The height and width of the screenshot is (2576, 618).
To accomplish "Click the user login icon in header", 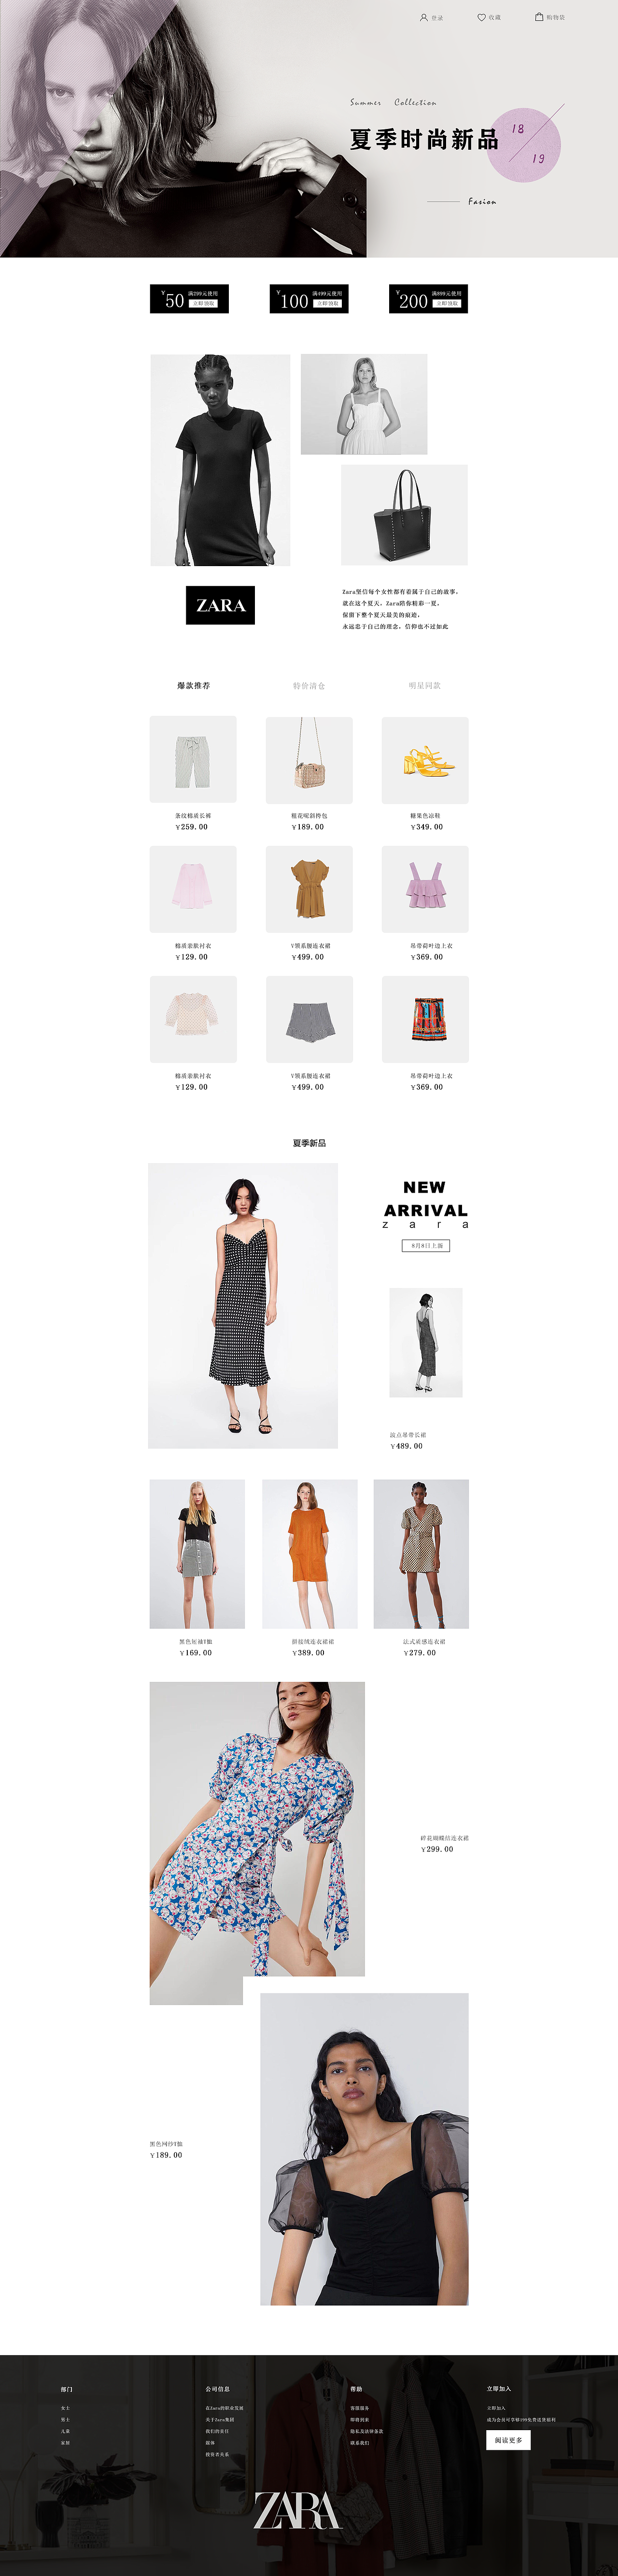I will [424, 17].
